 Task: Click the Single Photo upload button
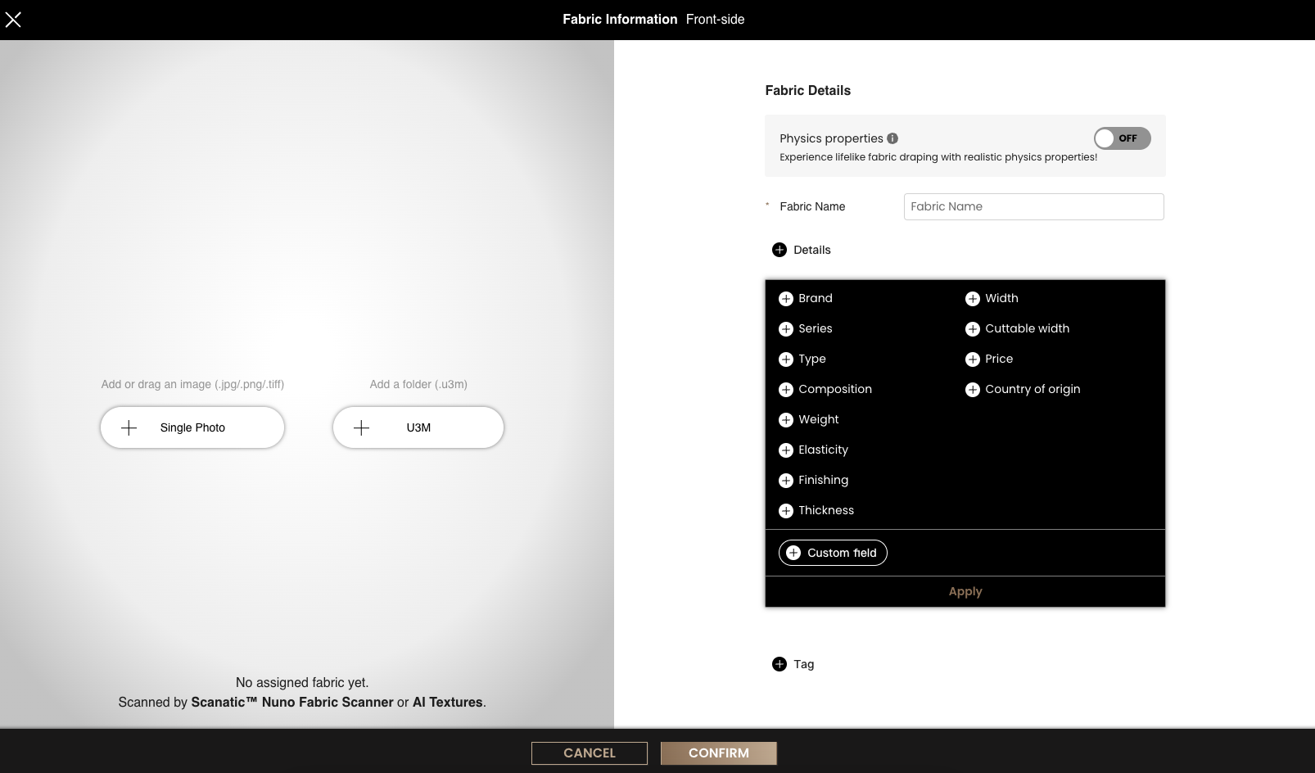(192, 427)
